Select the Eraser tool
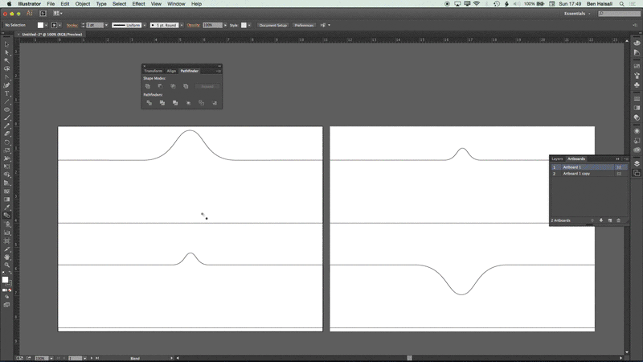The height and width of the screenshot is (362, 643). [6, 134]
